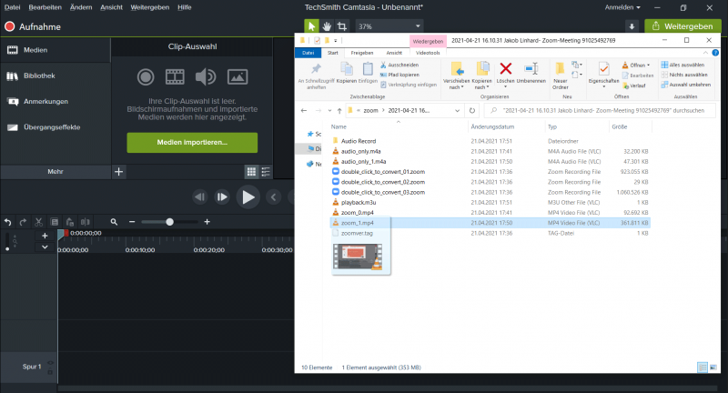
Task: Play the timeline with the Play button
Action: 248,197
